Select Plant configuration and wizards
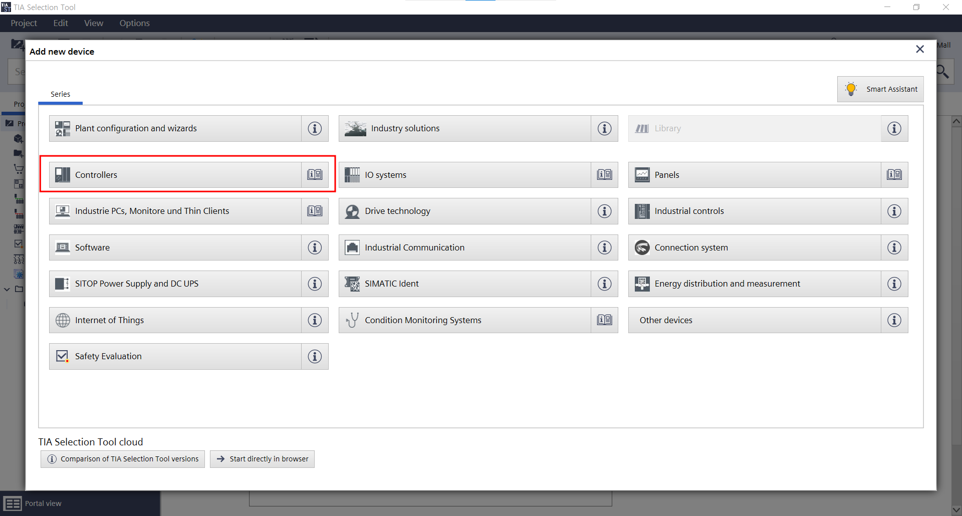 pyautogui.click(x=175, y=129)
